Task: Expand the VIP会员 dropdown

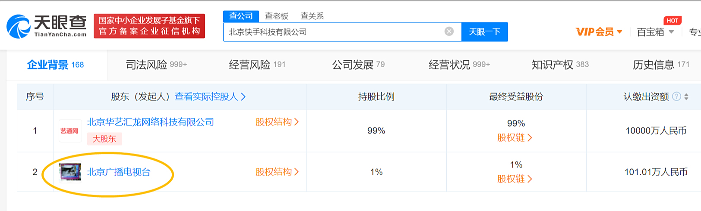Action: tap(599, 32)
